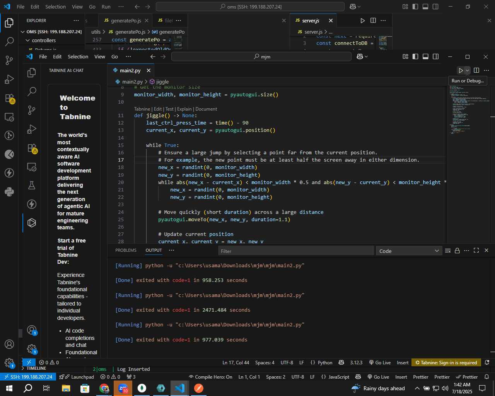This screenshot has width=495, height=396.
Task: Open Remote Explorer in mjm window activity bar
Action: point(32,167)
